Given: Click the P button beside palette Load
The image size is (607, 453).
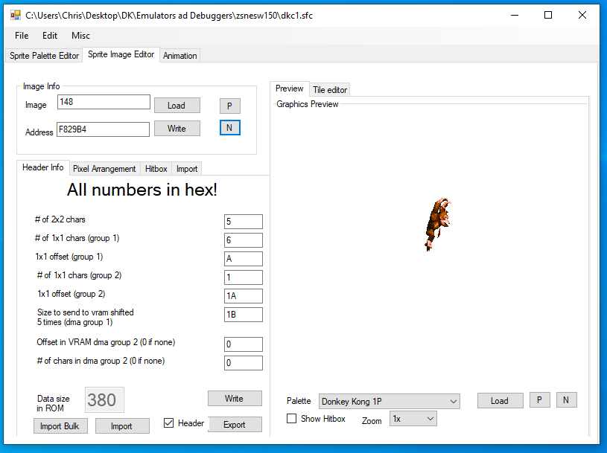Looking at the screenshot, I should tap(539, 400).
